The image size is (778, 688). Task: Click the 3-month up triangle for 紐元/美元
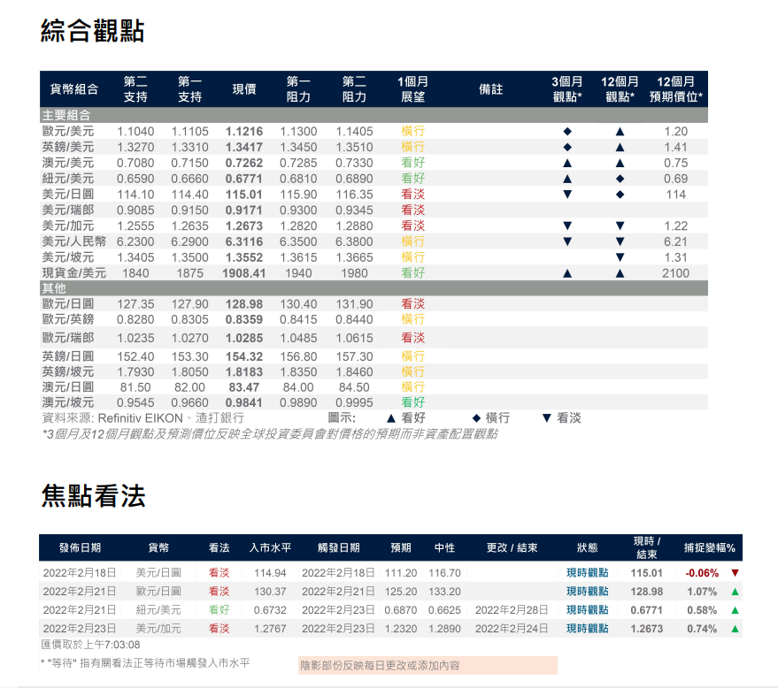pos(567,179)
